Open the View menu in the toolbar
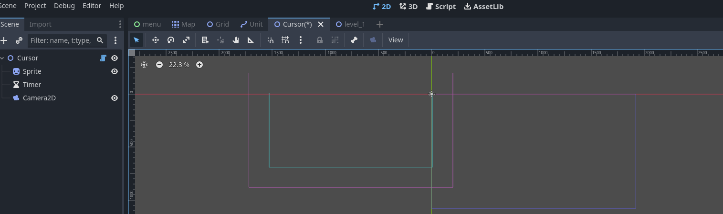 [396, 40]
